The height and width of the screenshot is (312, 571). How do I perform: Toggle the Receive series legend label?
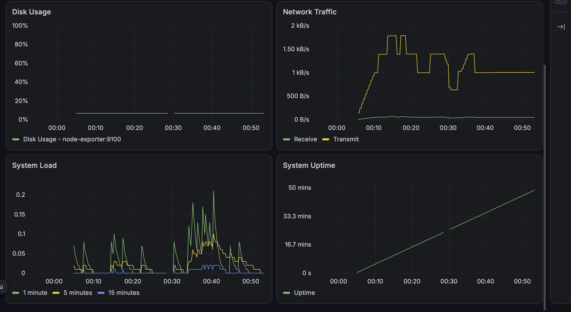pyautogui.click(x=305, y=139)
